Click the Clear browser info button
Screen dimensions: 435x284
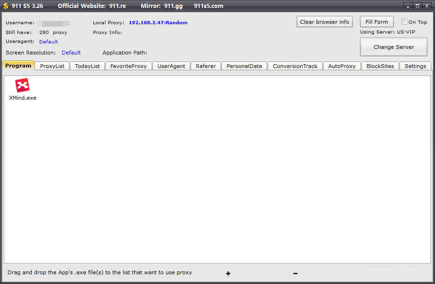[x=325, y=22]
